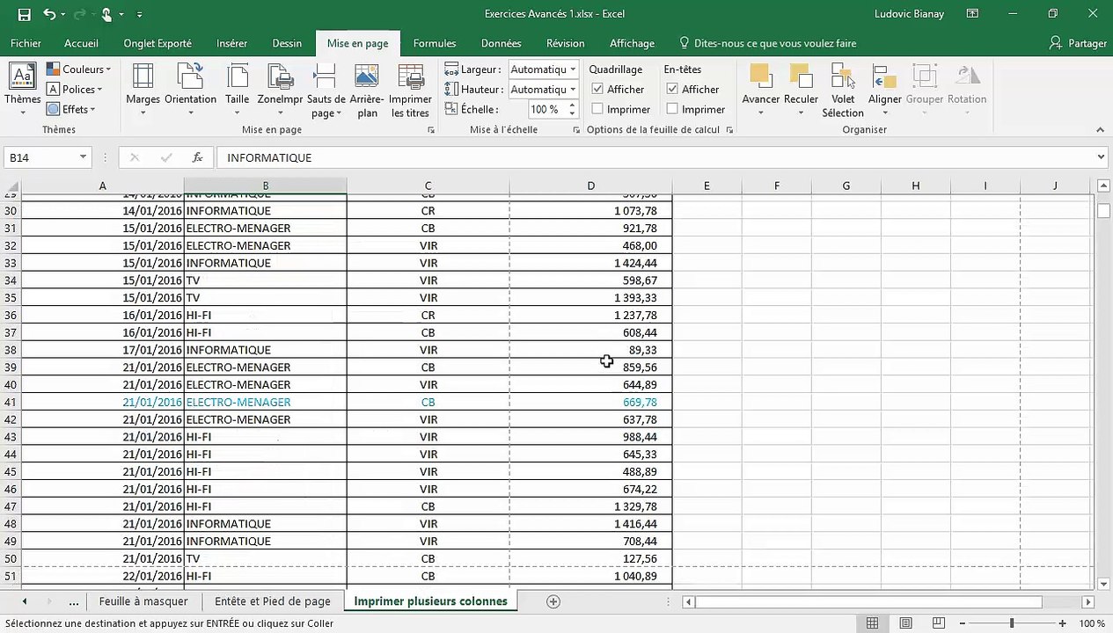Open Entête et Pied de page sheet
Screen dimensions: 1113x633
(x=273, y=601)
